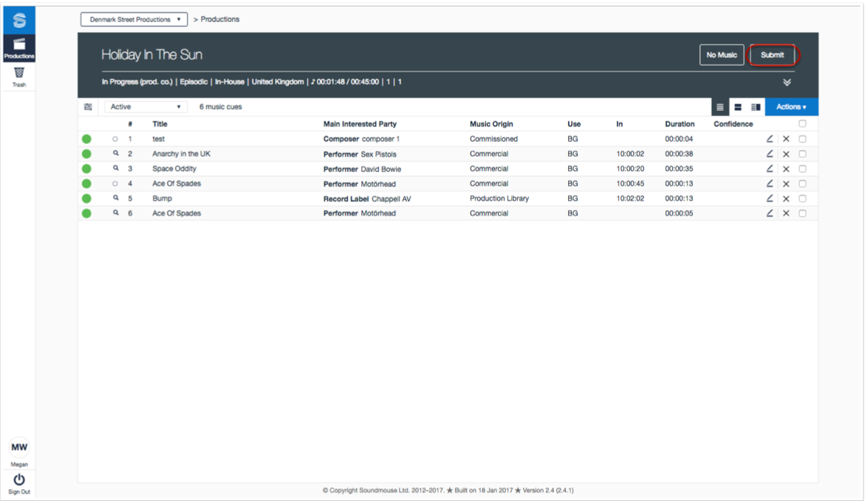This screenshot has height=501, width=865.
Task: Click the '10:02:02' In time cell
Action: coord(630,199)
